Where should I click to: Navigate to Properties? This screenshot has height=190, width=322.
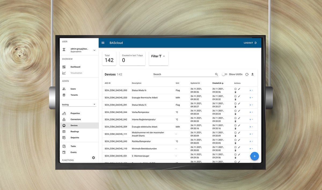coord(79,113)
